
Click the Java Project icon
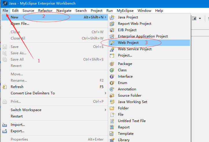[112, 17]
